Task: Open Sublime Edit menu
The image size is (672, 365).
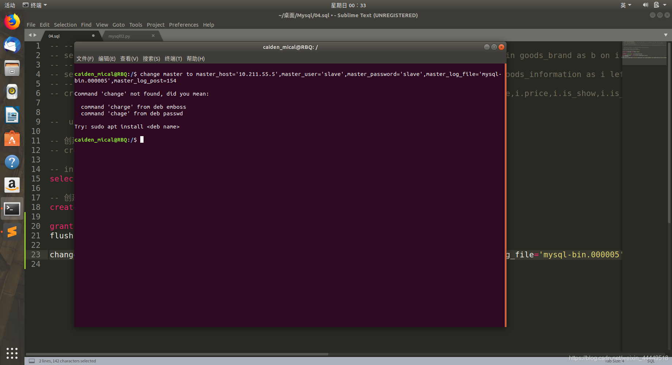Action: pyautogui.click(x=45, y=25)
